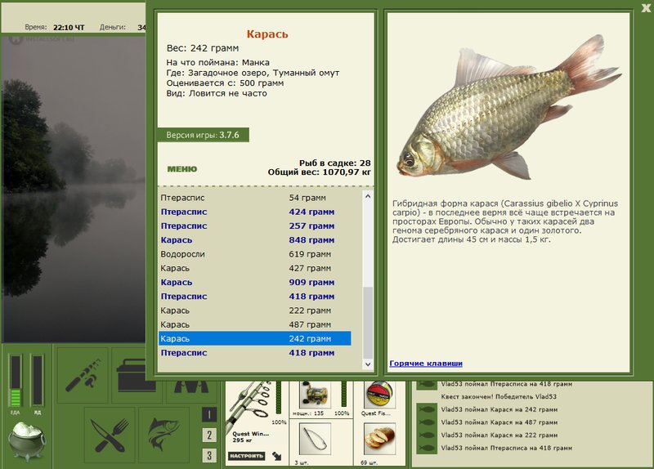
Task: Open the fishing rod tackle icon
Action: (x=83, y=375)
